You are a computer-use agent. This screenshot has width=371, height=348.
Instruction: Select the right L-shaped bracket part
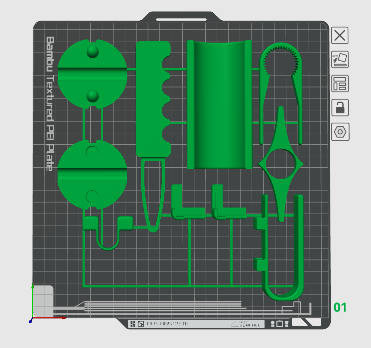(x=228, y=213)
